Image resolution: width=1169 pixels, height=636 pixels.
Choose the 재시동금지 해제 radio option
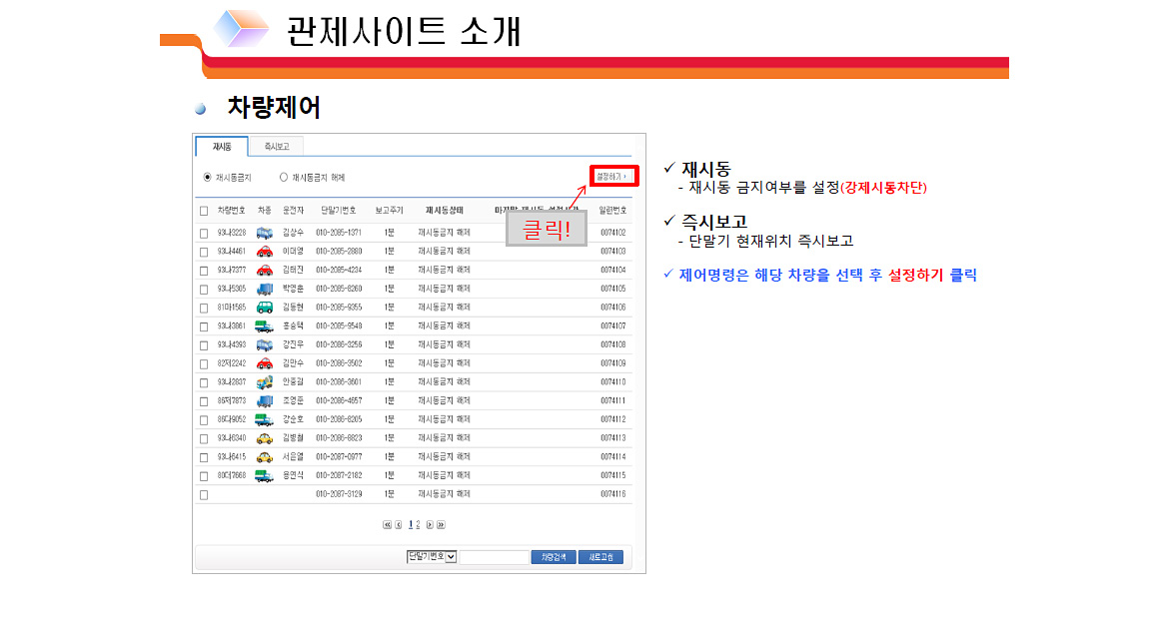(284, 177)
